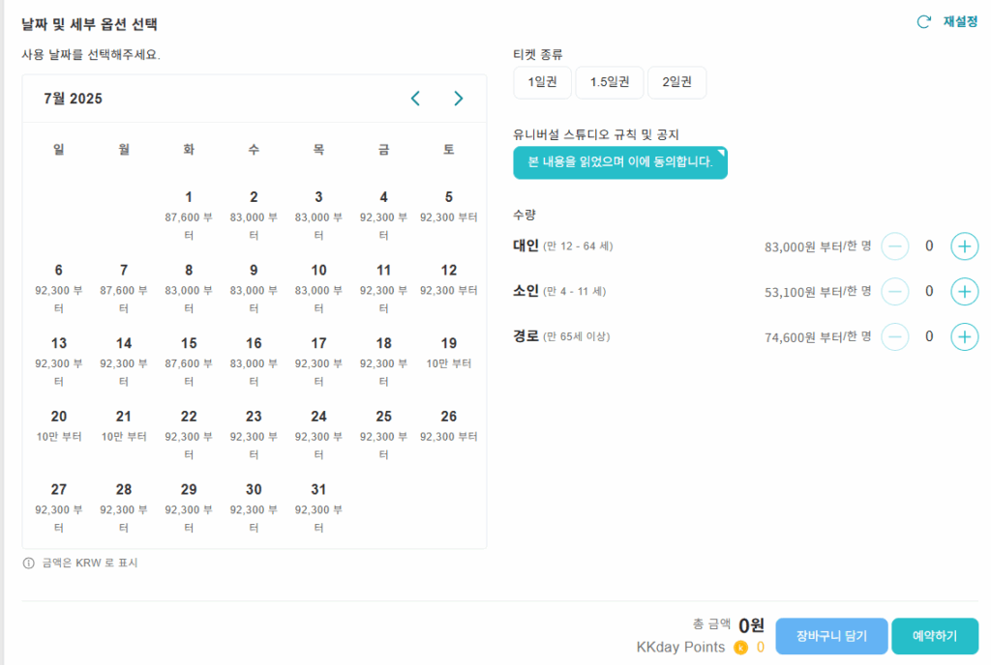Click the KKday Points label
Viewport: 991px width, 665px height.
tap(680, 648)
